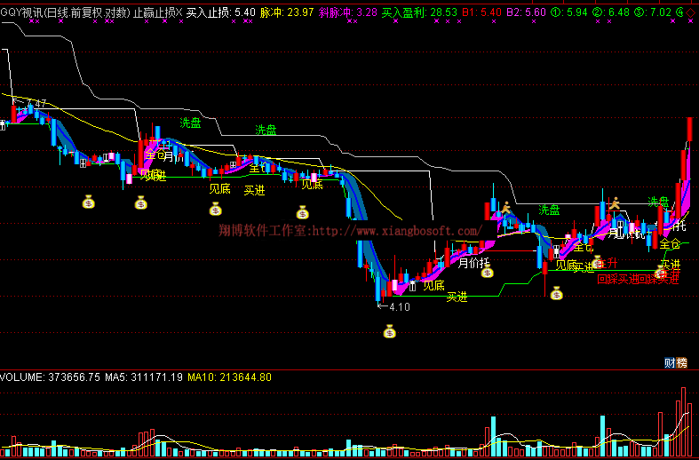The height and width of the screenshot is (460, 699).
Task: Click the money bag icon under 月价托 label
Action: pyautogui.click(x=487, y=272)
